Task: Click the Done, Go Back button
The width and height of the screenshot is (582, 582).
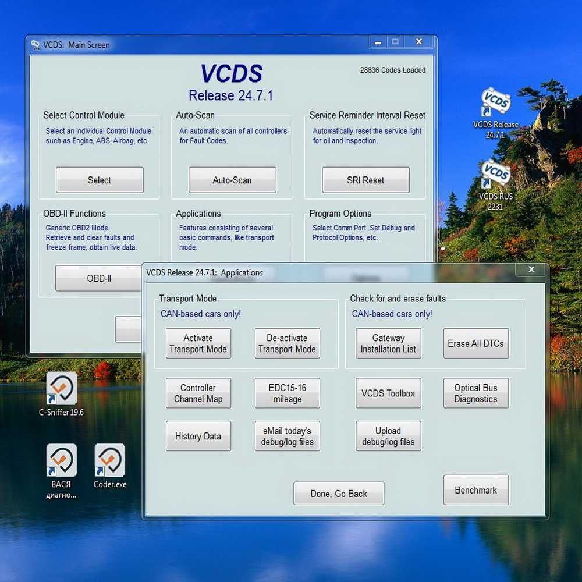Action: [x=339, y=494]
